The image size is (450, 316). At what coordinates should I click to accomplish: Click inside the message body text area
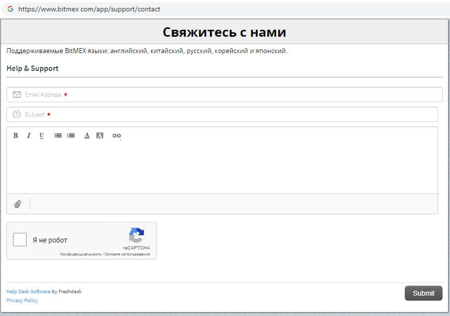(222, 167)
